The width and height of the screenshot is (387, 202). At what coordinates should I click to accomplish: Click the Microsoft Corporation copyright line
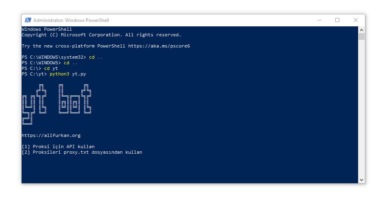pyautogui.click(x=101, y=35)
